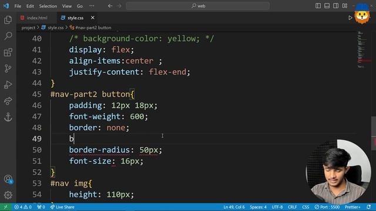Expand the hidden menus ellipsis
This screenshot has width=376, height=211.
click(92, 6)
